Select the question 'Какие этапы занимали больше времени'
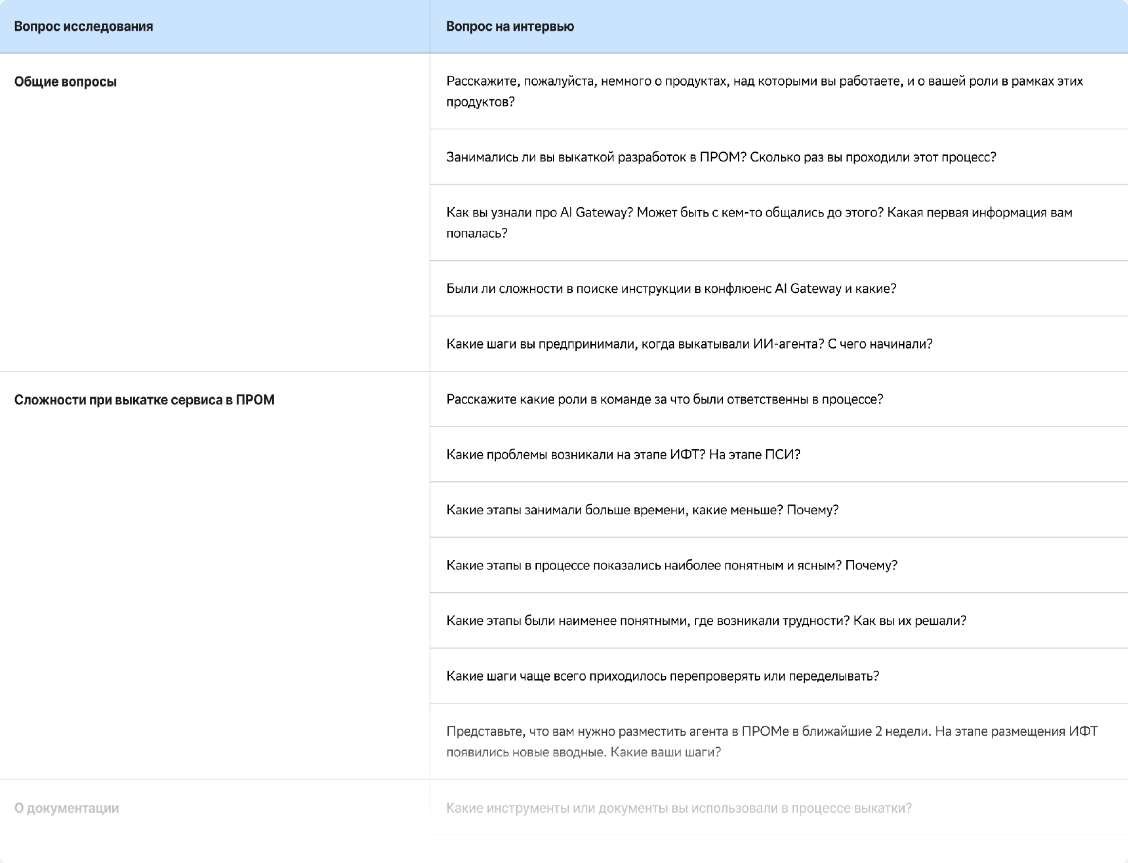 [642, 510]
